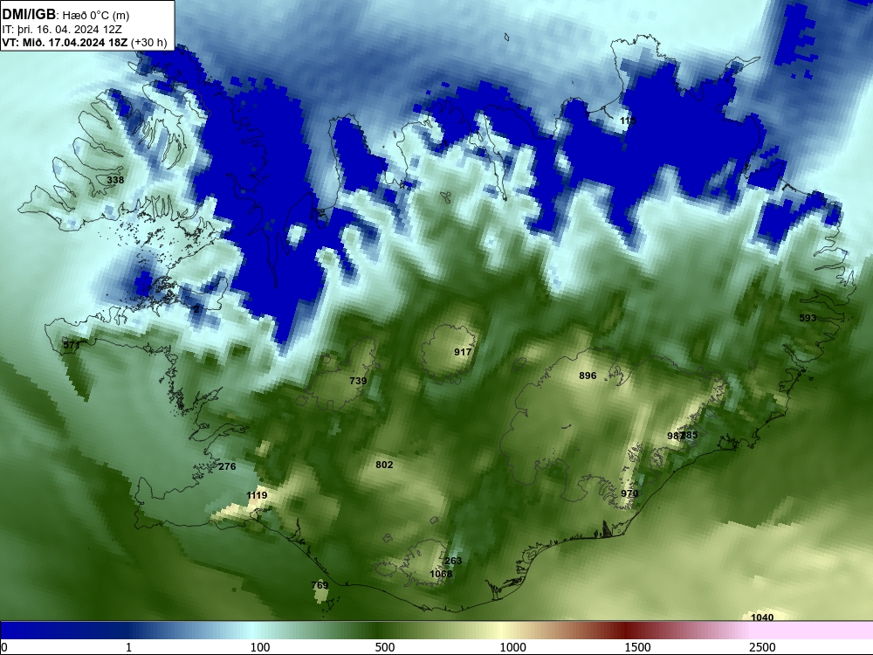Click the legend label 100
The height and width of the screenshot is (655, 873).
pos(260,647)
